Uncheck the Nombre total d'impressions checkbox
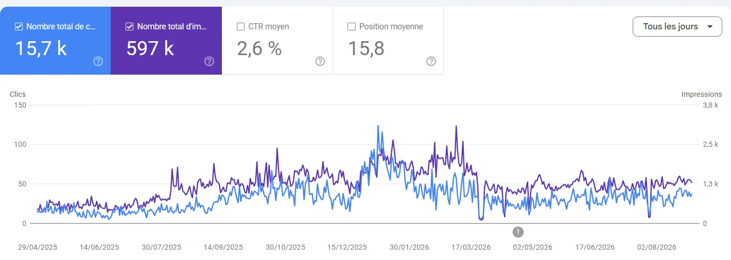This screenshot has height=260, width=731. [130, 27]
